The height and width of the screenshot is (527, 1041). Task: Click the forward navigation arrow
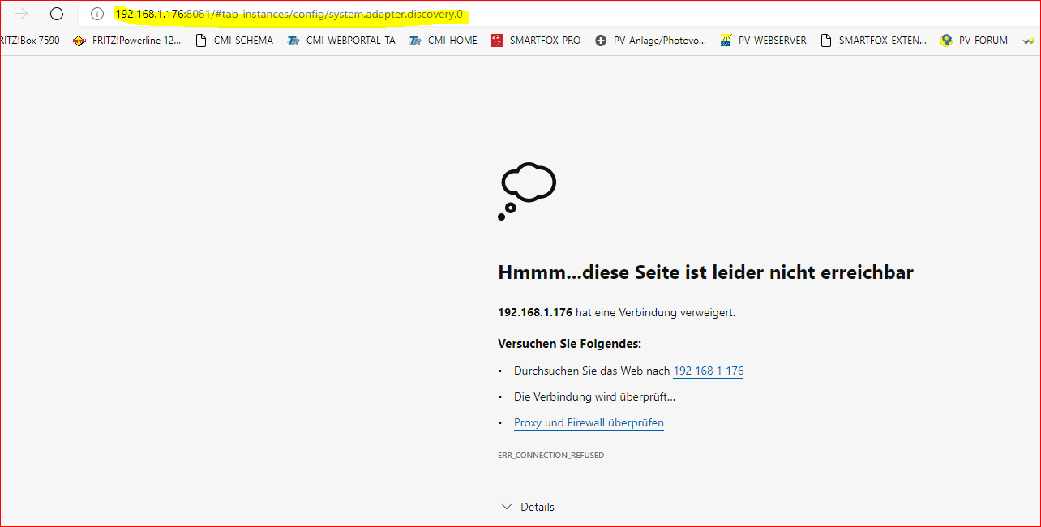21,14
